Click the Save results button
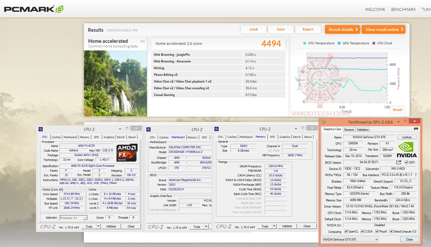 point(281,29)
